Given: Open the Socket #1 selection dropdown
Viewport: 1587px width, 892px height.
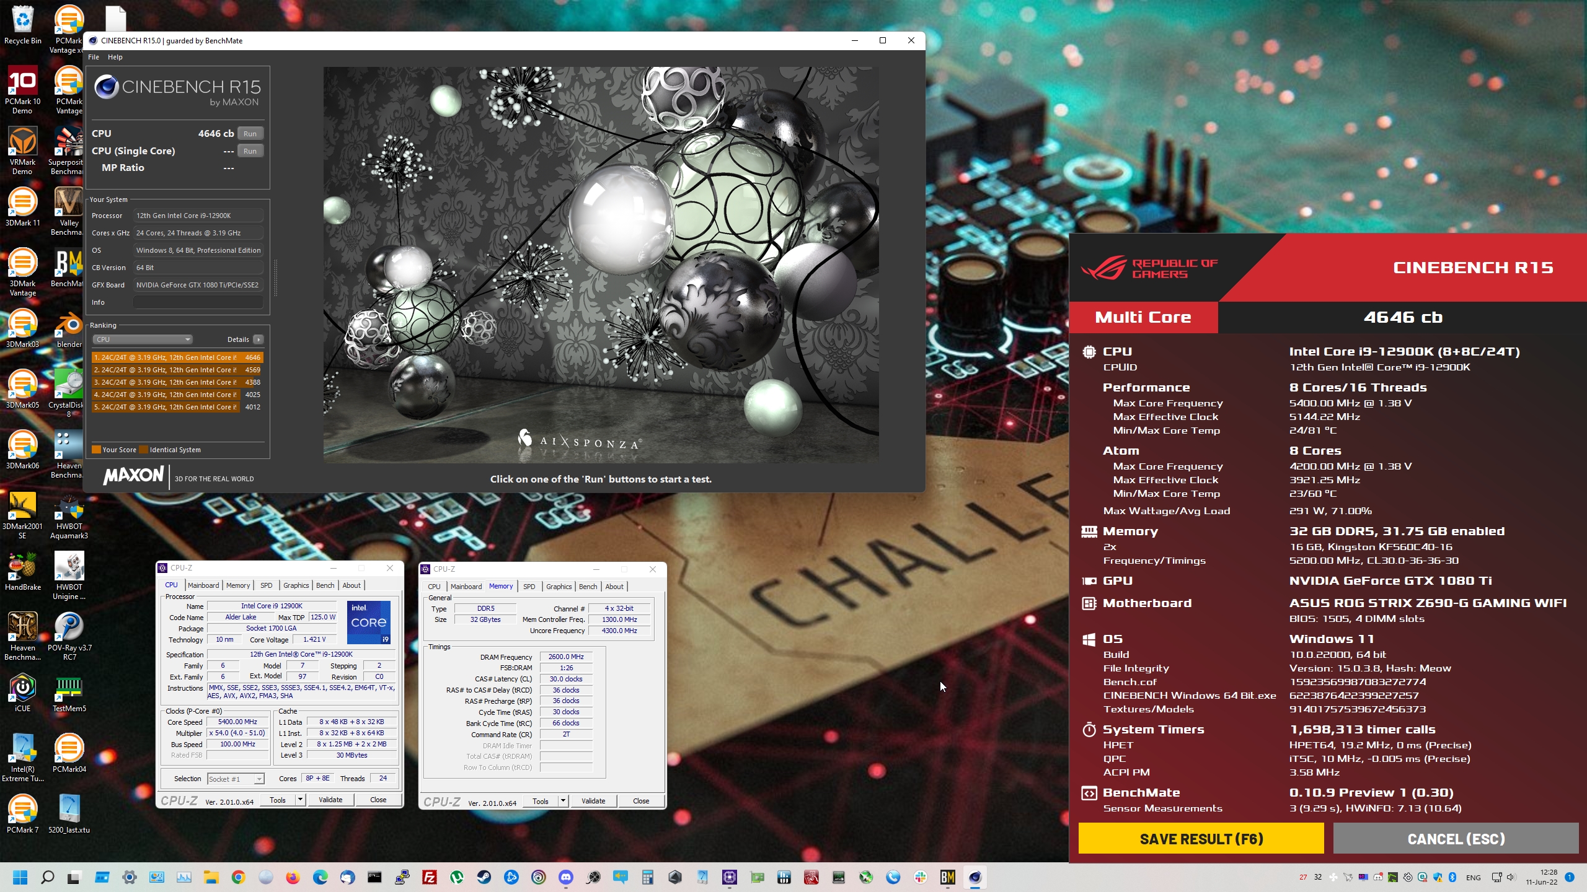Looking at the screenshot, I should [x=236, y=779].
